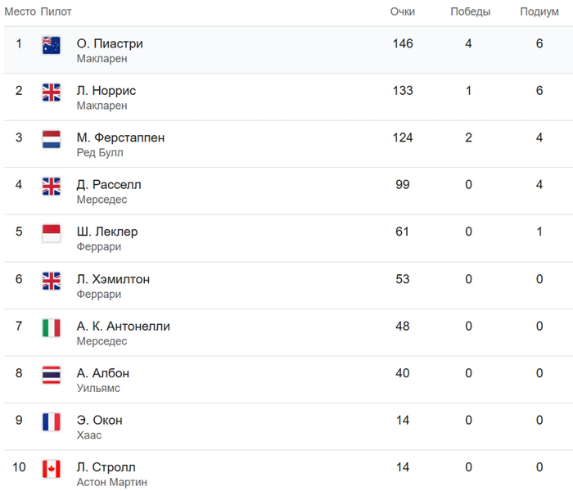The height and width of the screenshot is (491, 573).
Task: Open driver М. Ферстаппен
Action: (x=120, y=137)
